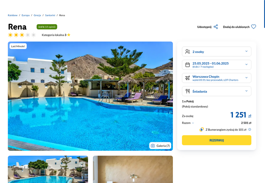
Task: Navigate to Europa breadcrumb
Action: coord(26,15)
